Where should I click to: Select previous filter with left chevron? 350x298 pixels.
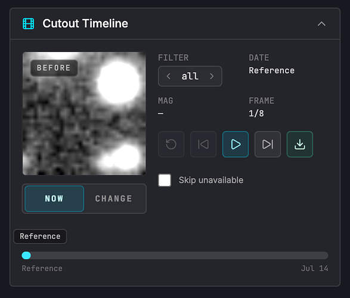click(169, 76)
